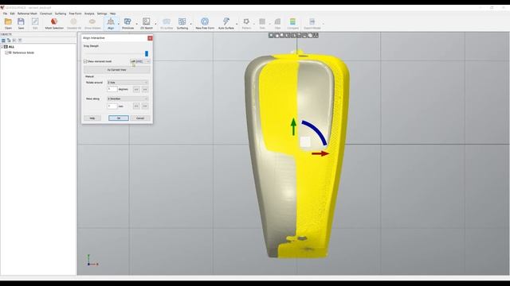510x286 pixels.
Task: Click the mm distance input field
Action: pyautogui.click(x=112, y=106)
